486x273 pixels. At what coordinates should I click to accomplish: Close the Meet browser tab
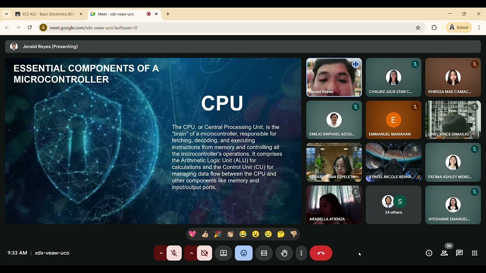point(156,14)
